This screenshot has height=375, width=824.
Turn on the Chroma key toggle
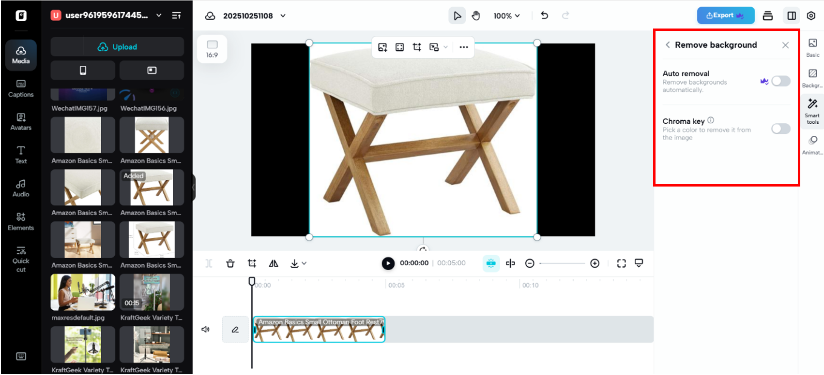coord(780,129)
